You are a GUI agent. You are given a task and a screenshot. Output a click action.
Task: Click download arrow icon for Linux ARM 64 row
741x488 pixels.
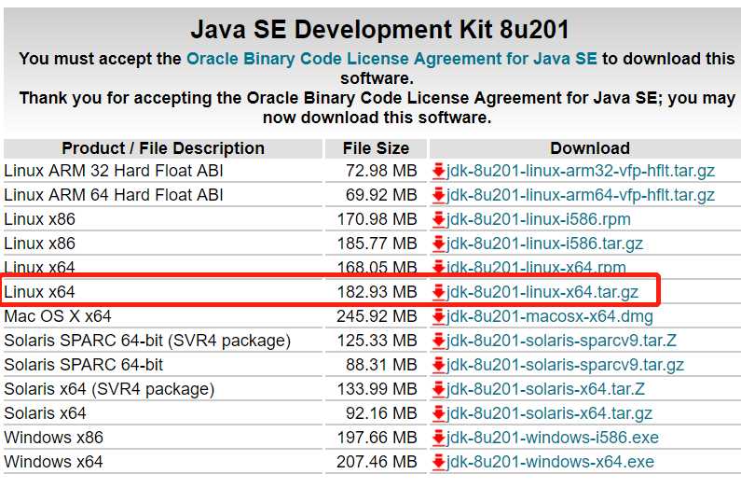point(439,195)
